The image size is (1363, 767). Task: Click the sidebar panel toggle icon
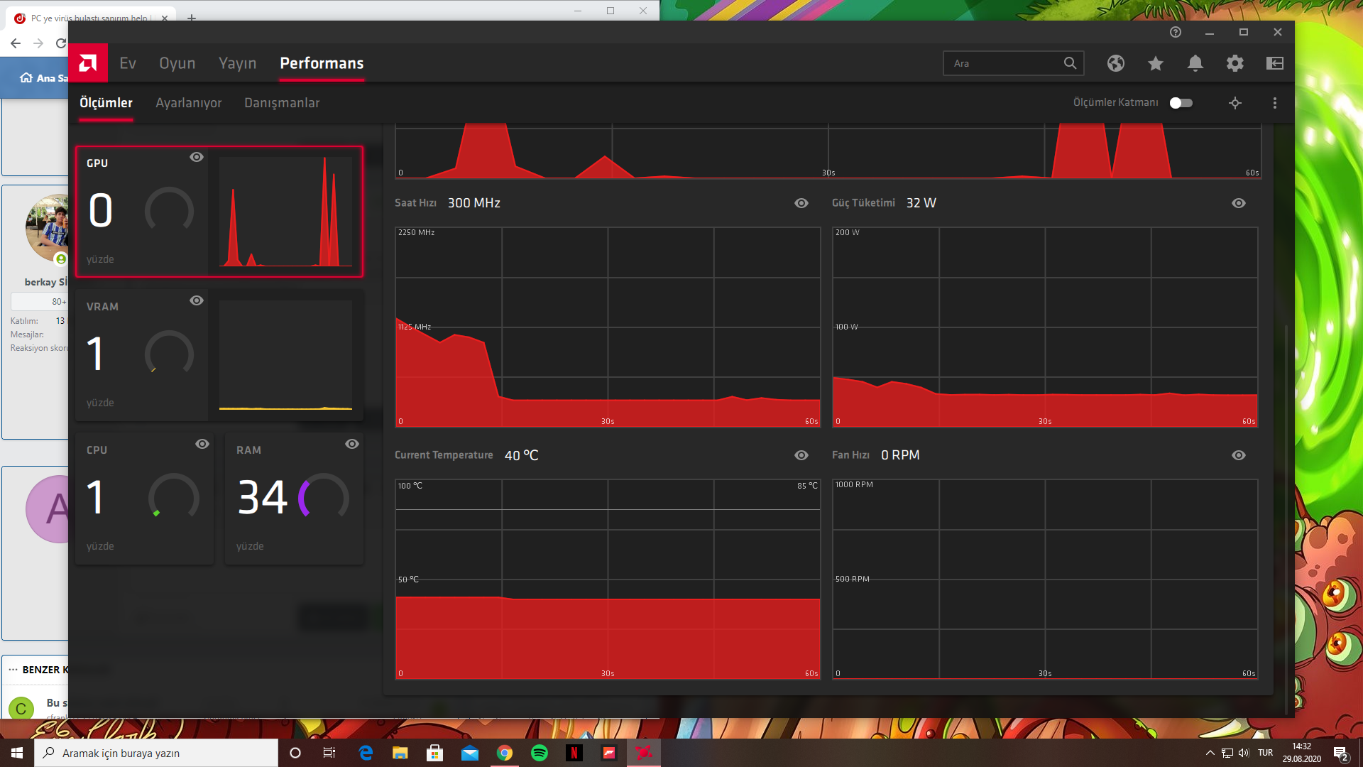tap(1274, 63)
